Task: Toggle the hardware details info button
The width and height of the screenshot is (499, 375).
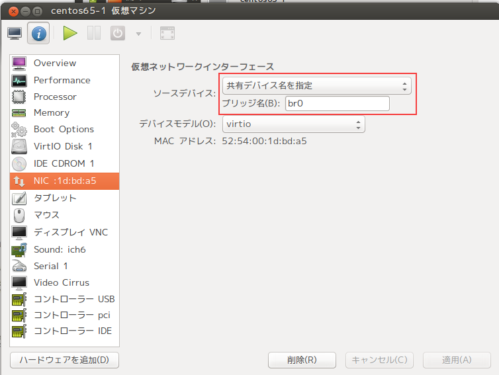Action: click(38, 33)
